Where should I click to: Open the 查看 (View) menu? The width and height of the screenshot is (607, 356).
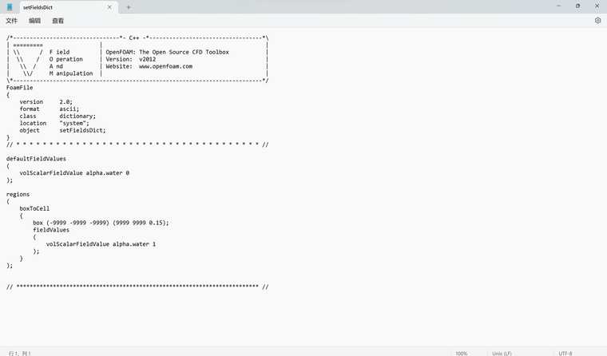(58, 21)
